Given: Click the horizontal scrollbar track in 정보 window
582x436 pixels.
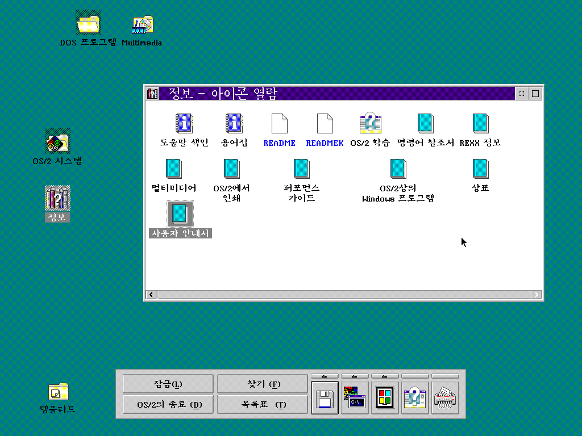Looking at the screenshot, I should 344,295.
